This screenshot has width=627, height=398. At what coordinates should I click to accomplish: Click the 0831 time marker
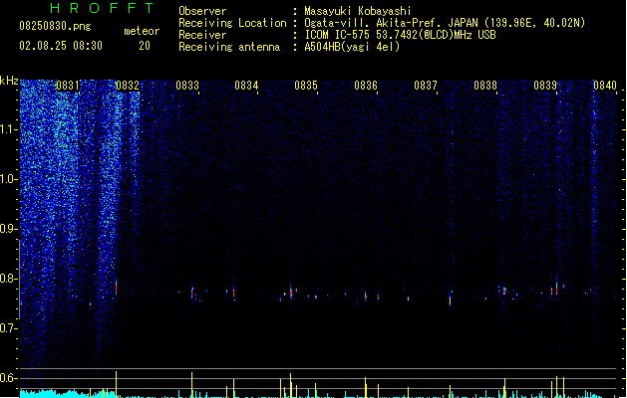(x=67, y=85)
